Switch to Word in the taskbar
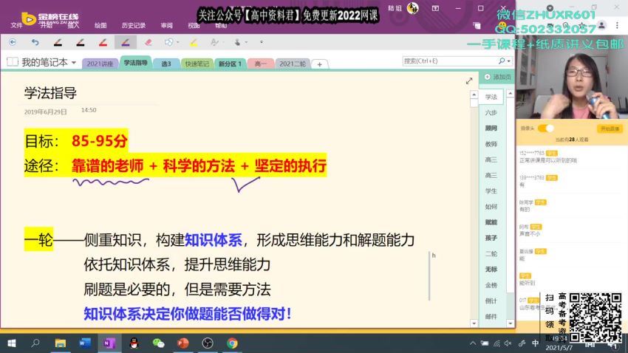The image size is (628, 353). point(85,343)
